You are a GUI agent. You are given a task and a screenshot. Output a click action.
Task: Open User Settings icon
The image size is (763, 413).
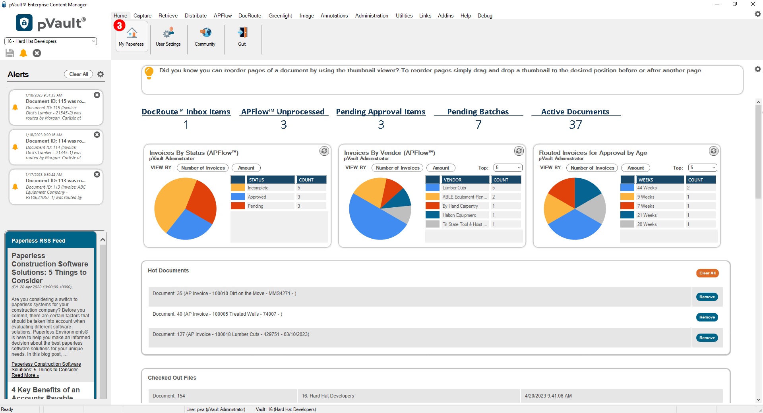pyautogui.click(x=168, y=37)
